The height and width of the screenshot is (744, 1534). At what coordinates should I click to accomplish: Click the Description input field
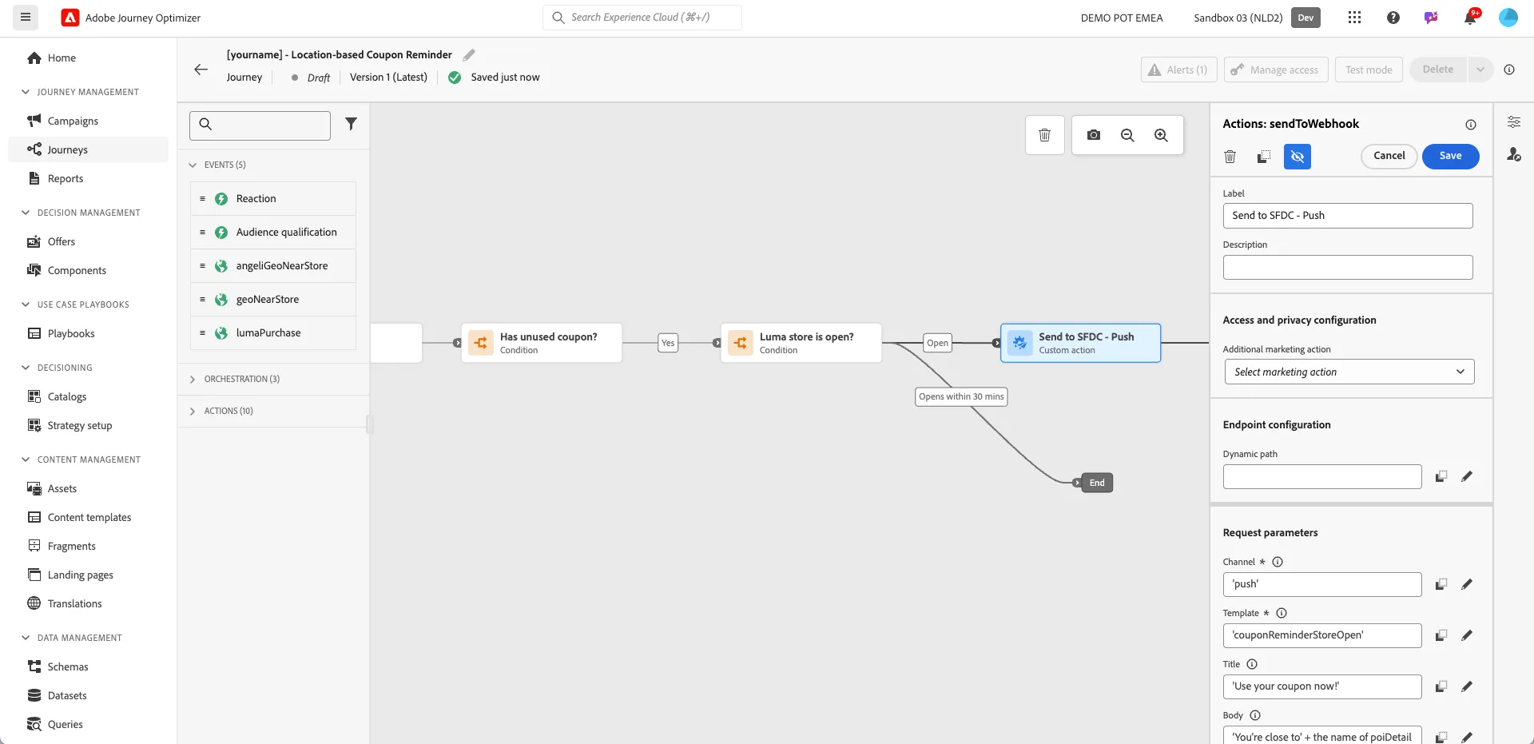[1348, 267]
